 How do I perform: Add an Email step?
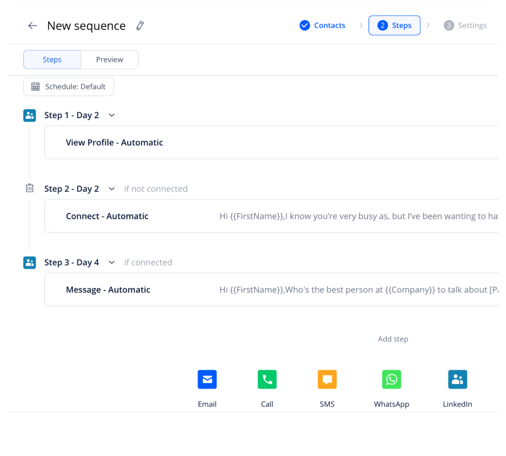[x=207, y=380]
